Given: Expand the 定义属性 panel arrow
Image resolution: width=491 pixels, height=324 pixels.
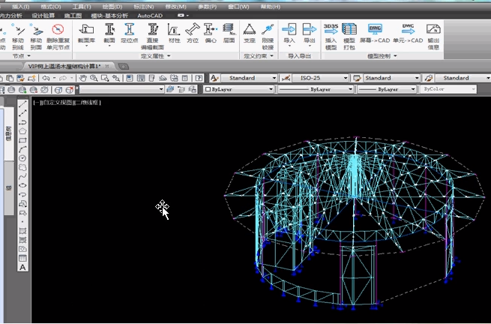Looking at the screenshot, I should pyautogui.click(x=169, y=56).
